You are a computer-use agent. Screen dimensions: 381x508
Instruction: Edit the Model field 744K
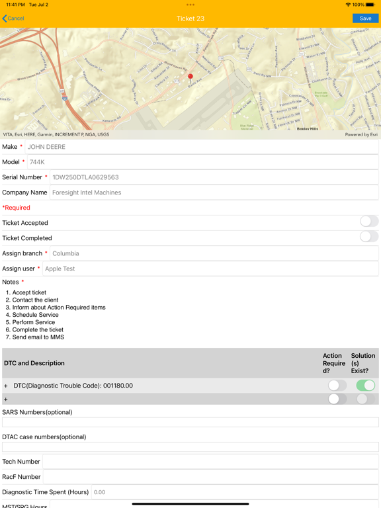point(203,162)
